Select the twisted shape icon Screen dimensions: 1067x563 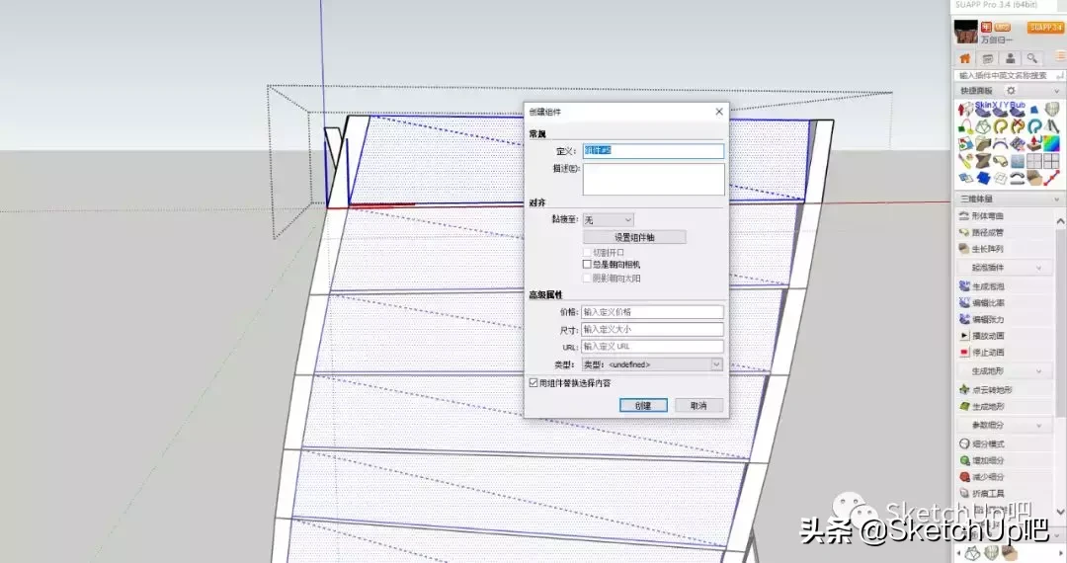[983, 161]
